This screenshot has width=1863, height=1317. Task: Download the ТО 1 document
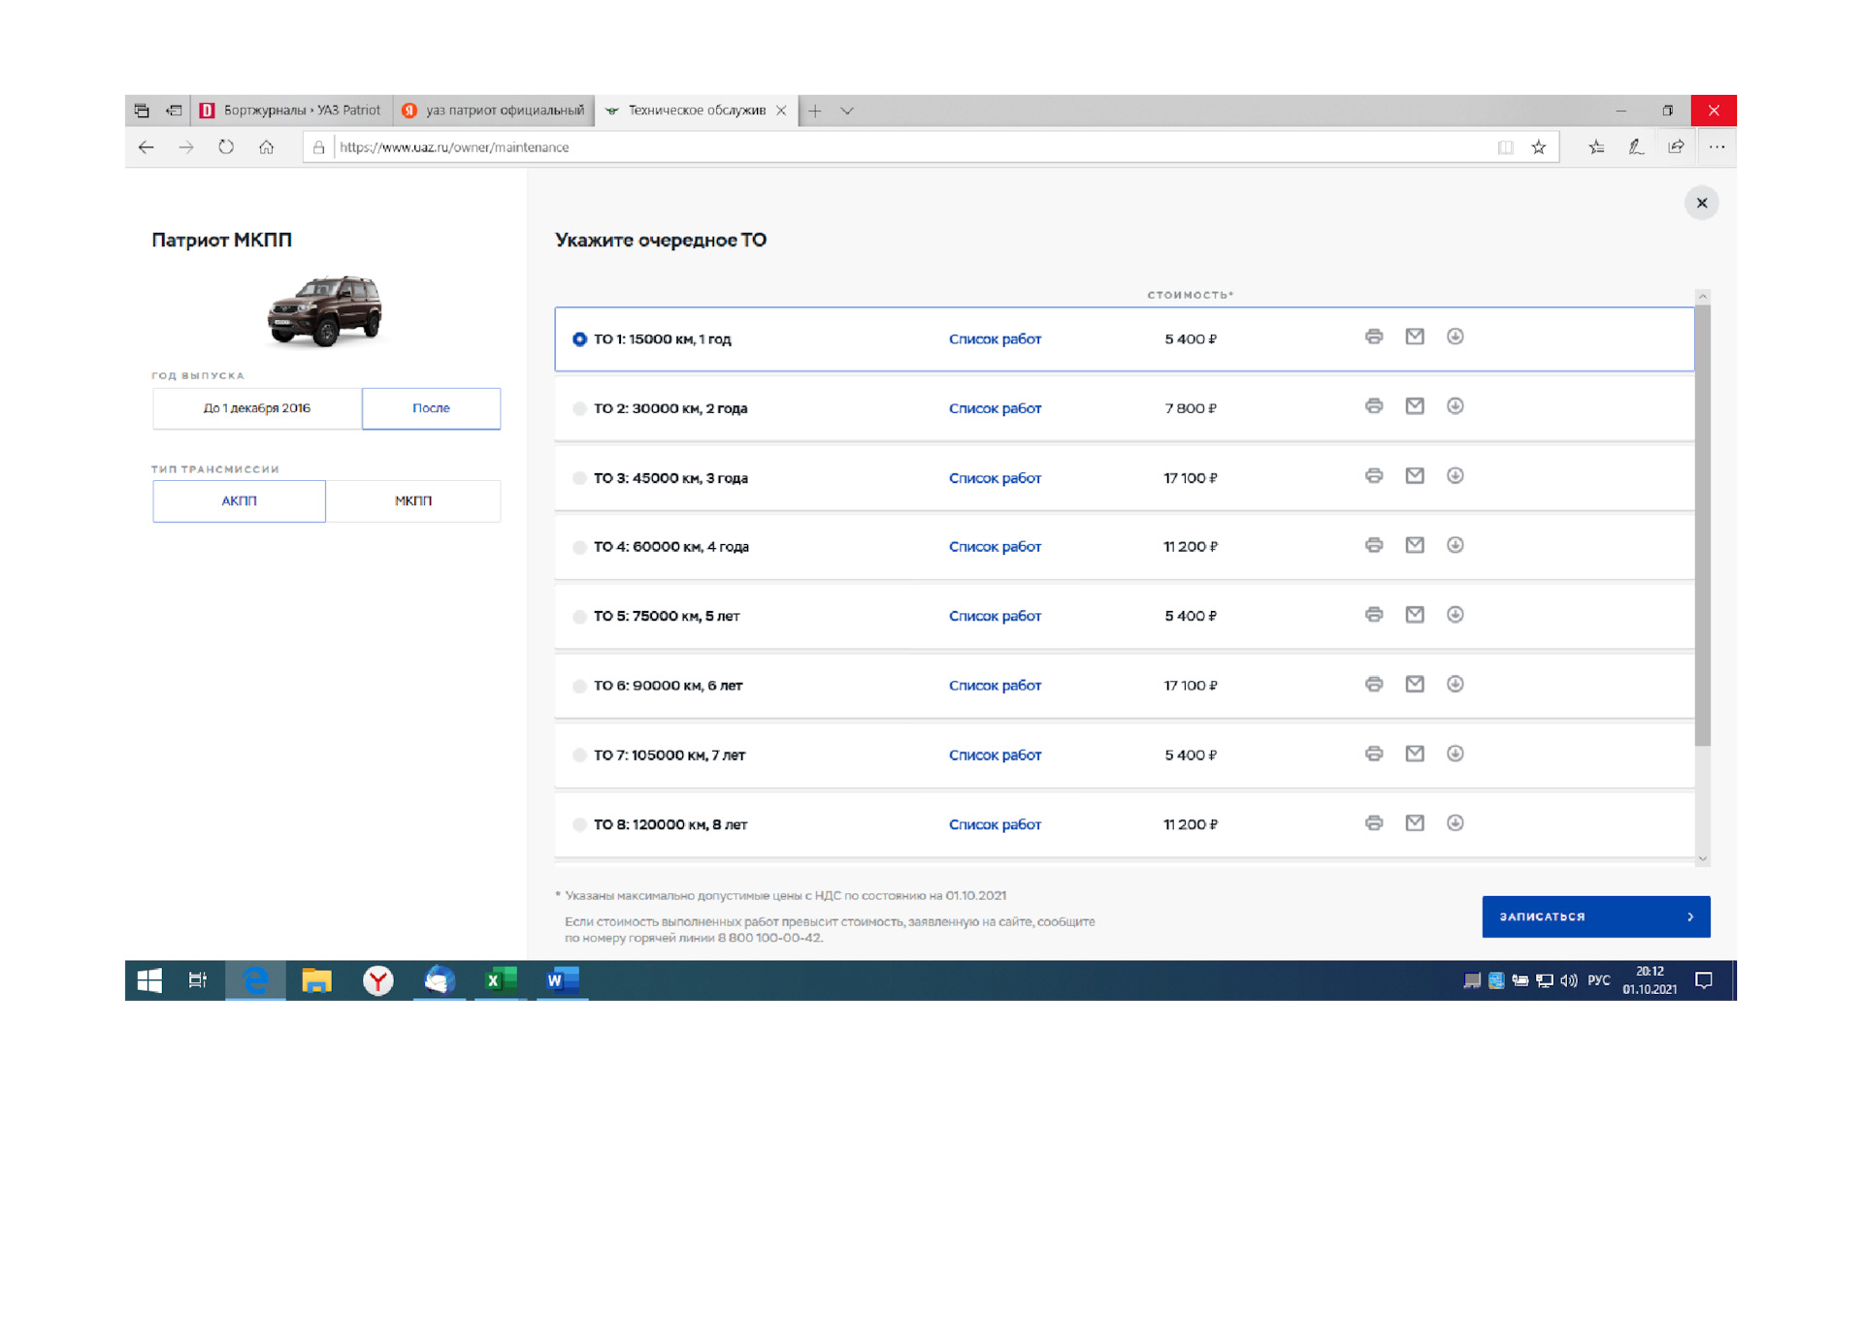[x=1455, y=337]
